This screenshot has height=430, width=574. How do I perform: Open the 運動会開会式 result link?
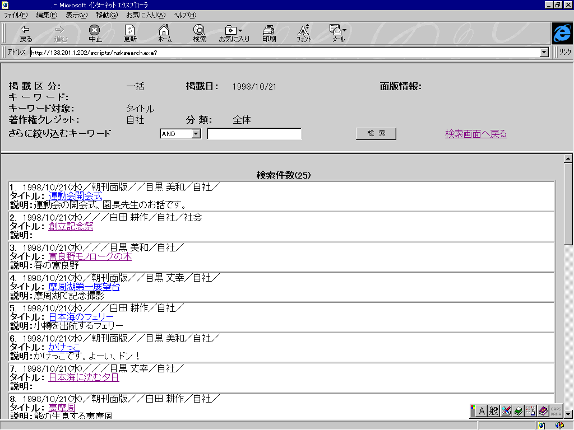pyautogui.click(x=75, y=196)
